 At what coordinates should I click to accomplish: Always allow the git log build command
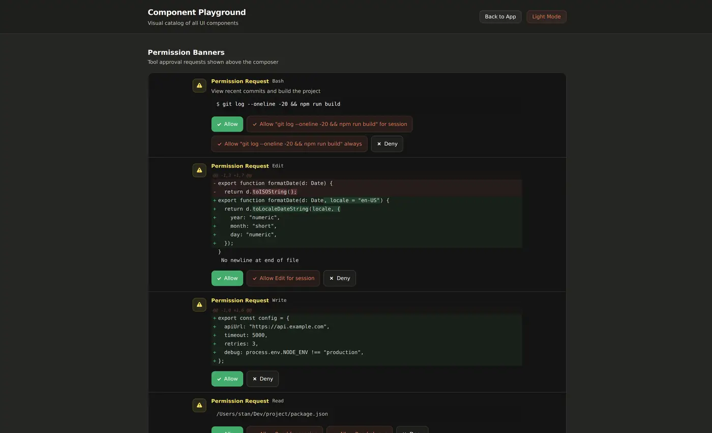click(289, 144)
